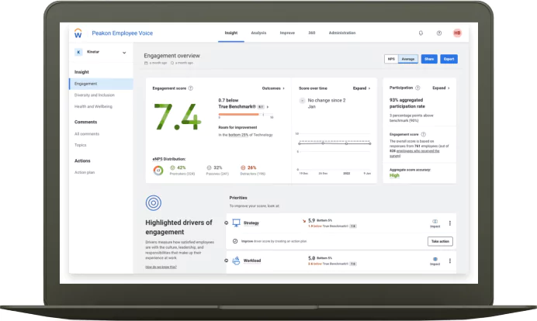This screenshot has height=321, width=537.
Task: Click info icon next to Participation heading
Action: [417, 88]
